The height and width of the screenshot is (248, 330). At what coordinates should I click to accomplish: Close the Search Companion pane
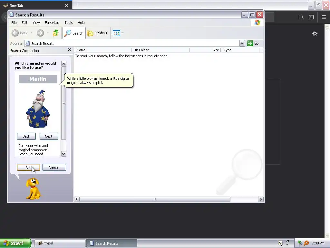69,49
